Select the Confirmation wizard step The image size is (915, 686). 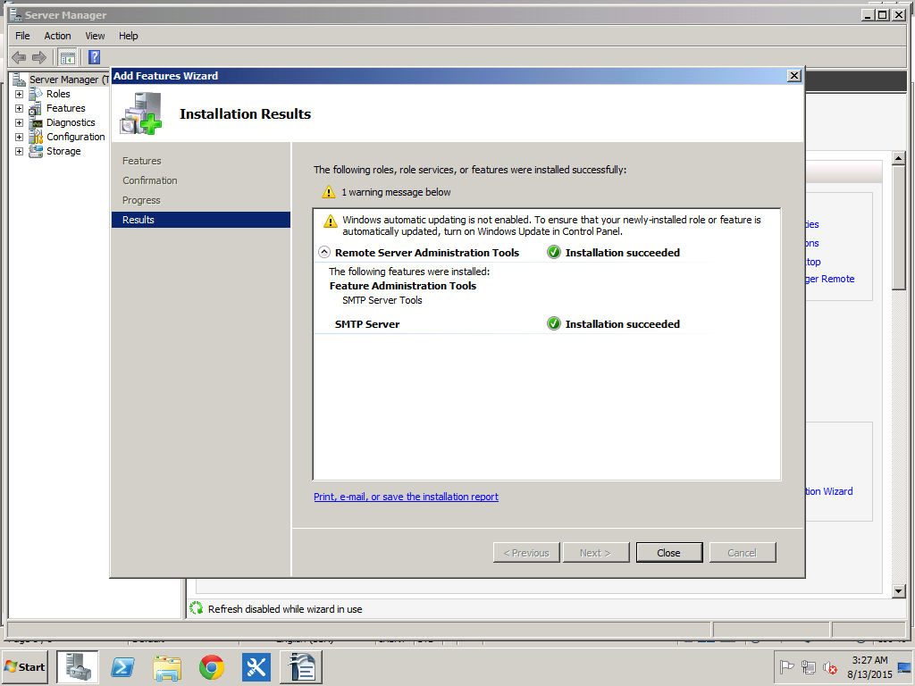click(x=150, y=180)
